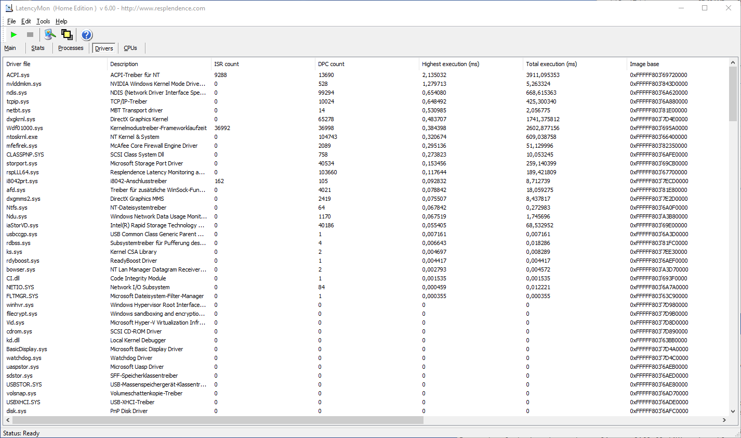Start monitoring with the green play icon
Screen dimensions: 741x438
(14, 35)
